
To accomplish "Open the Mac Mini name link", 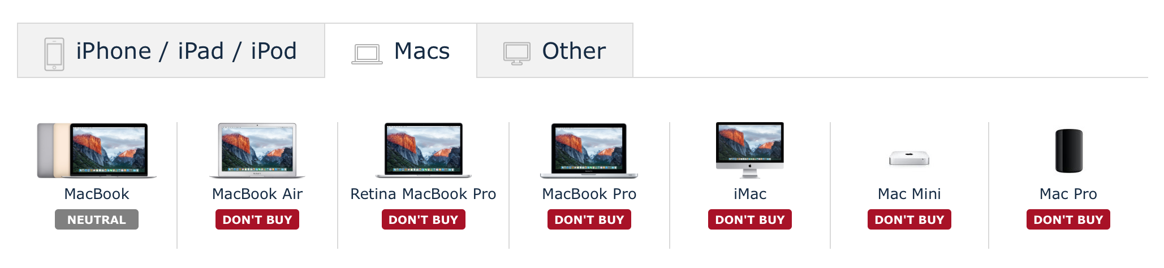I will point(909,194).
